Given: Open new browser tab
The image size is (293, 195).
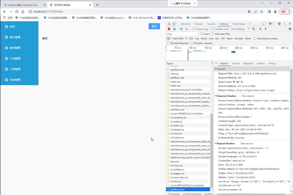Looking at the screenshot, I should [x=97, y=5].
